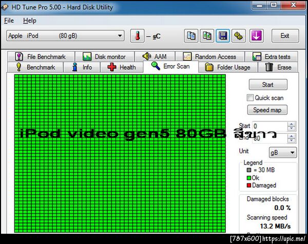Click the Exit button
This screenshot has width=308, height=244.
[285, 36]
